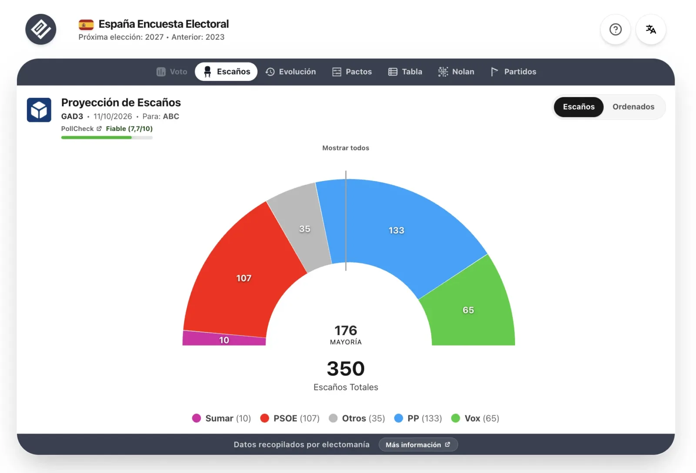
Task: Open the language translate button
Action: (x=651, y=30)
